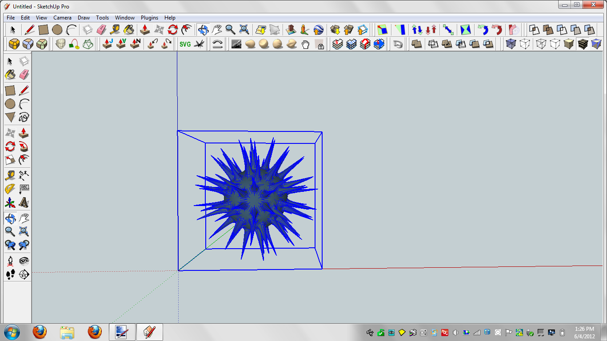Open the Plugins menu

[149, 18]
